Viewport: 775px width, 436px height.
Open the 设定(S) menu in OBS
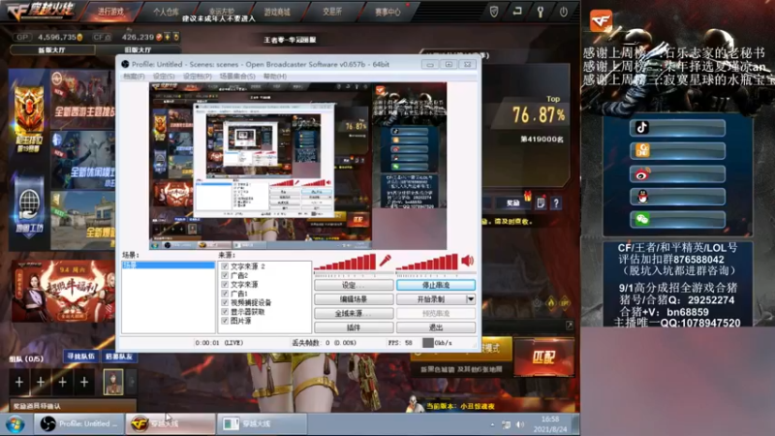point(164,77)
